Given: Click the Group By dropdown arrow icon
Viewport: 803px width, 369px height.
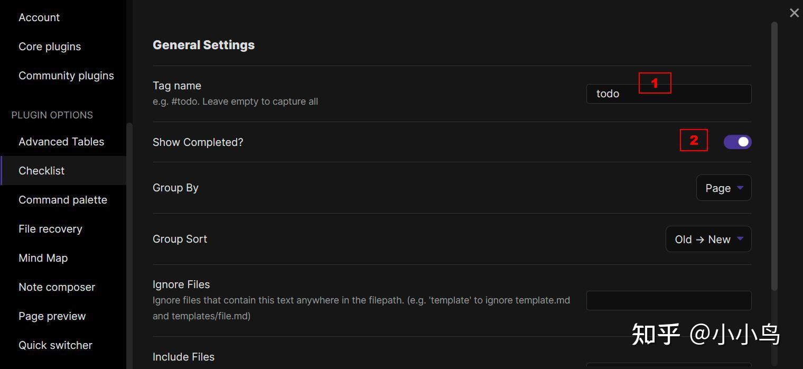Looking at the screenshot, I should coord(740,188).
